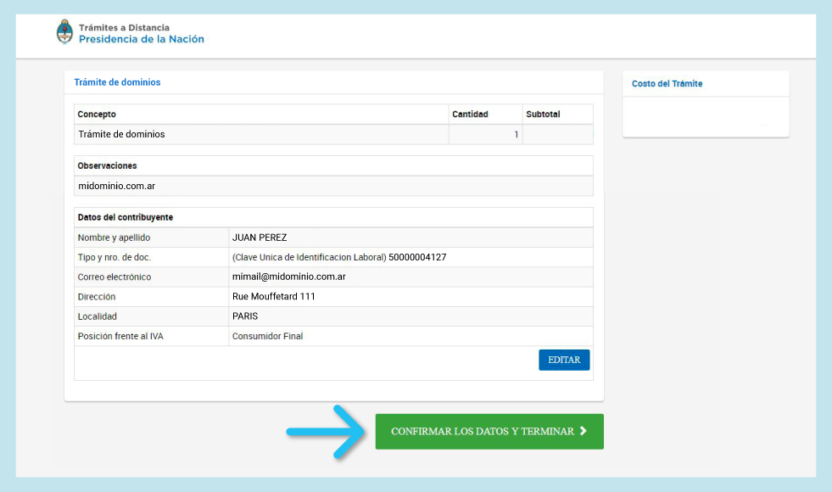Click the Concepto column header
Screen dimensions: 832x492
point(97,115)
